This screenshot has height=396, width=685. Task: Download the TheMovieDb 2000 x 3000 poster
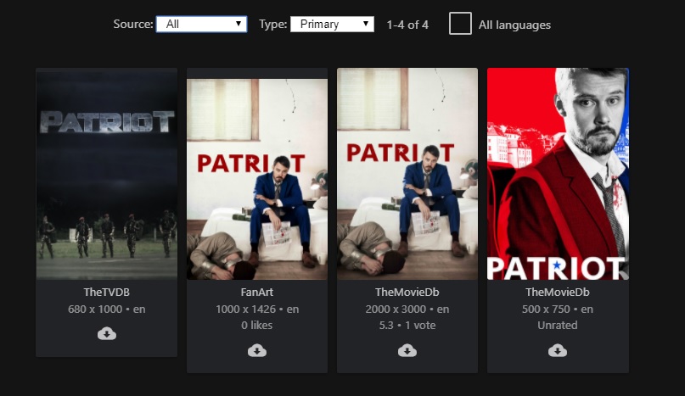[407, 350]
